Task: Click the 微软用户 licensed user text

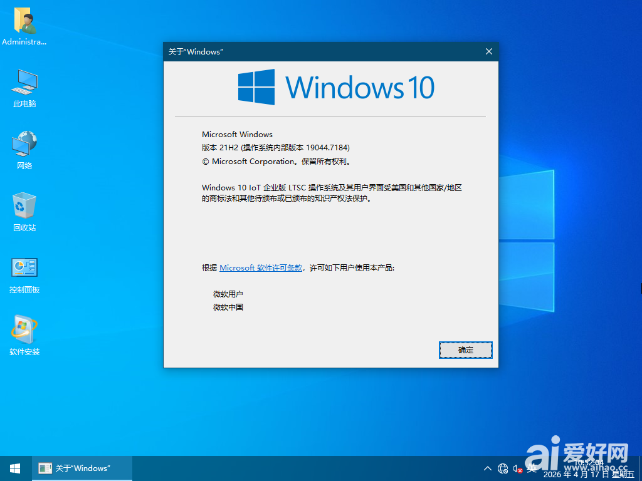Action: pos(228,294)
